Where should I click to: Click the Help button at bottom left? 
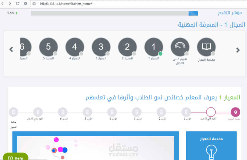[x=16, y=157]
